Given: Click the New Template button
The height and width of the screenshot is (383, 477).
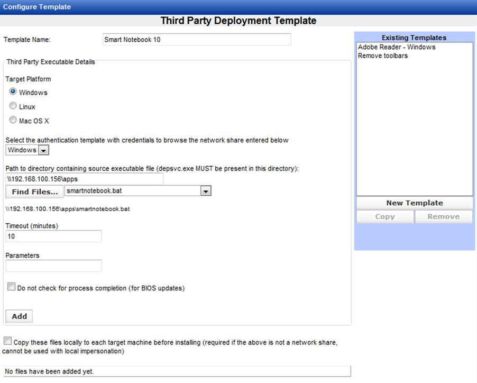Looking at the screenshot, I should [x=414, y=203].
